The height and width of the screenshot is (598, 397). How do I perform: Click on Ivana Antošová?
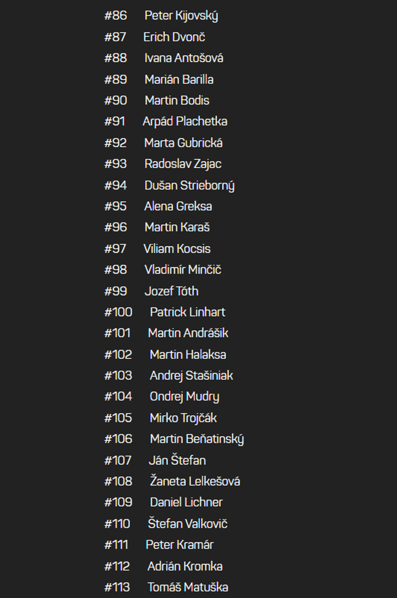pyautogui.click(x=183, y=58)
